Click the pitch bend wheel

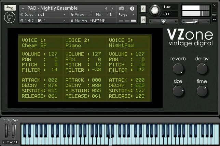(7, 131)
